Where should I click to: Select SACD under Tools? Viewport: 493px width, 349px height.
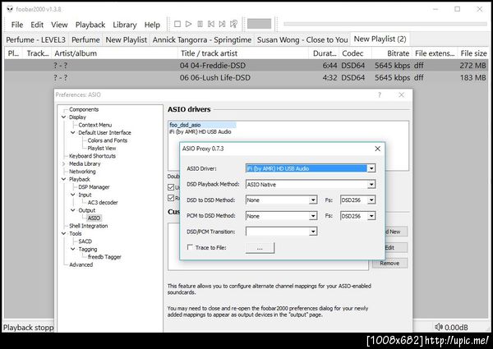click(85, 241)
